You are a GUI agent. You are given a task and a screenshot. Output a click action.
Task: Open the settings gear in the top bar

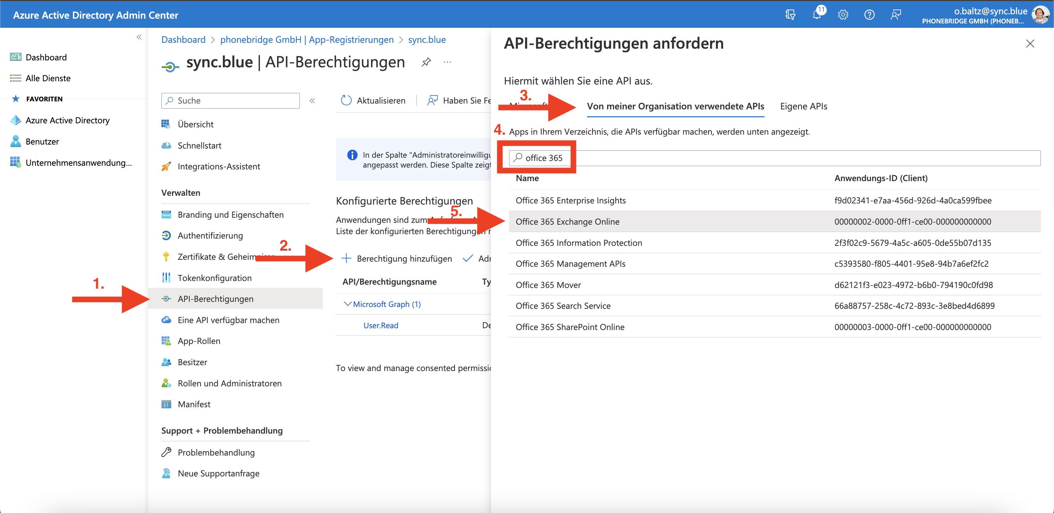843,14
